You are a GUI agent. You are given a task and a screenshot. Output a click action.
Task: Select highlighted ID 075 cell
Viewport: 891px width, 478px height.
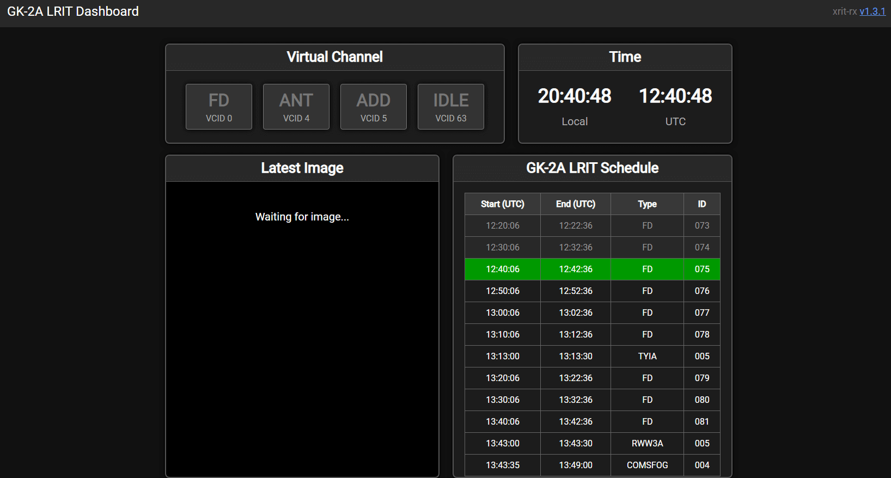click(x=702, y=269)
